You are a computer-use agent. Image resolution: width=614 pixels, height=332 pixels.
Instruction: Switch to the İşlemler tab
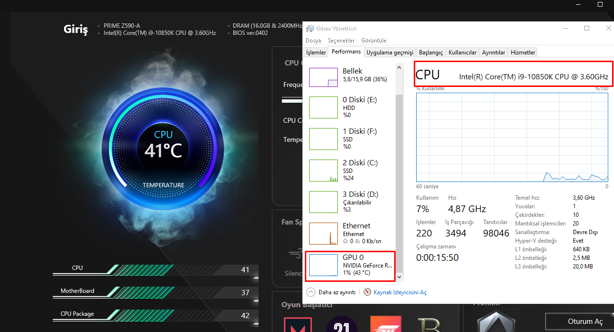[x=316, y=53]
